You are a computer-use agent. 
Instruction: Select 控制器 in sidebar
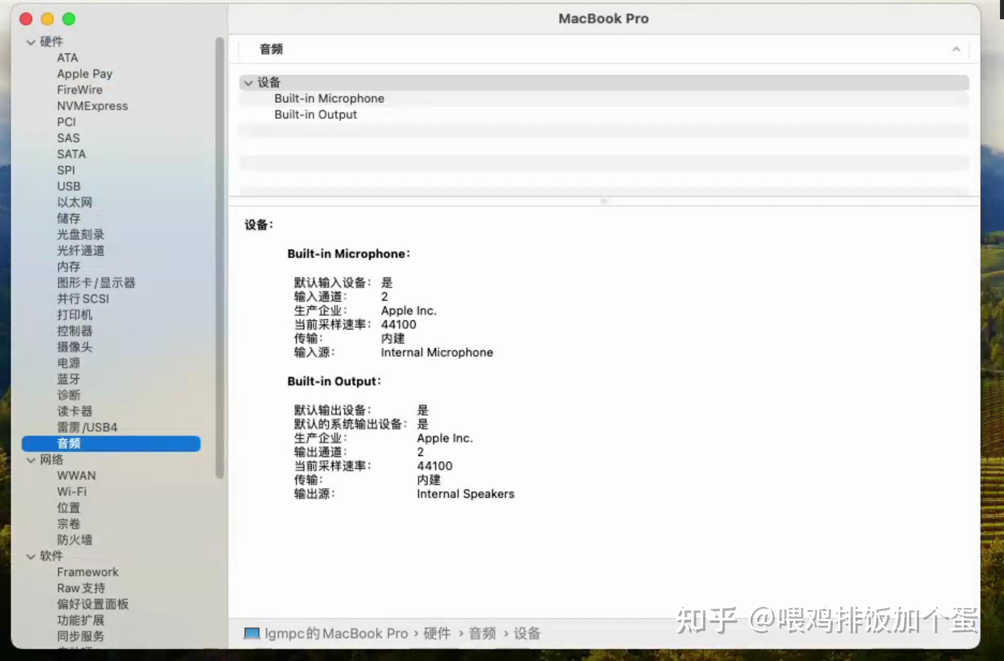click(x=75, y=331)
